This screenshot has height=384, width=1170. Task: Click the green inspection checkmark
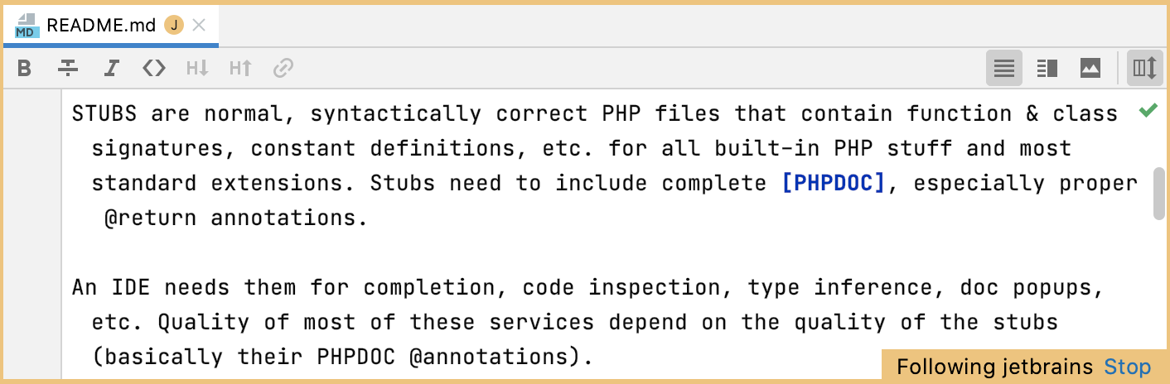click(1148, 110)
